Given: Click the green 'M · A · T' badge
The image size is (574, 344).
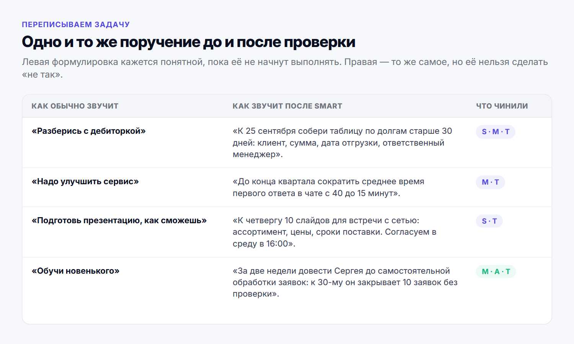Looking at the screenshot, I should [x=496, y=272].
